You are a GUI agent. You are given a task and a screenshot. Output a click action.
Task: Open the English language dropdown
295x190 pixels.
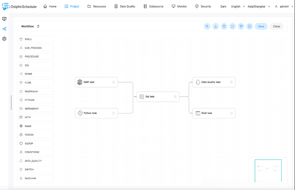[x=238, y=6]
